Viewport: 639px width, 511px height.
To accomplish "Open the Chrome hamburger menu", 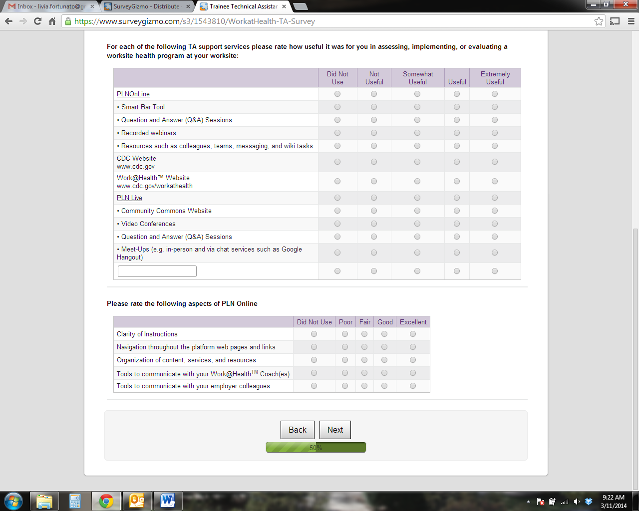I will (631, 21).
